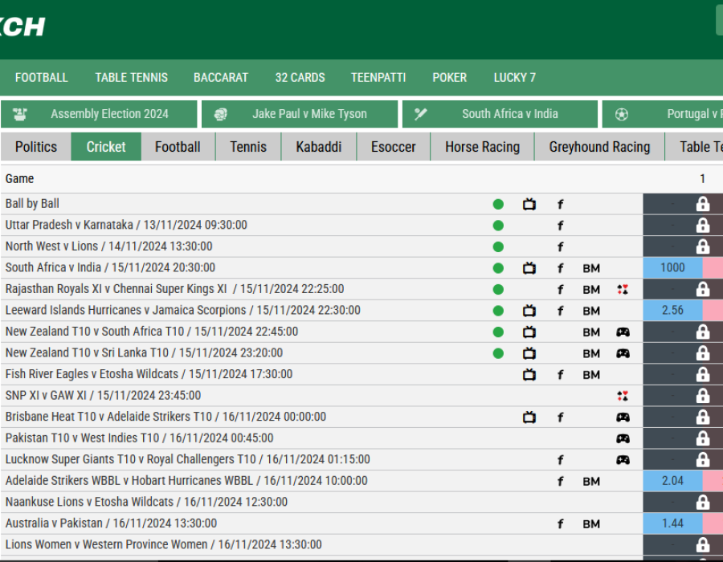This screenshot has height=562, width=723.
Task: Select the 1.44 back odds for Australia v Pakistan
Action: tap(672, 523)
